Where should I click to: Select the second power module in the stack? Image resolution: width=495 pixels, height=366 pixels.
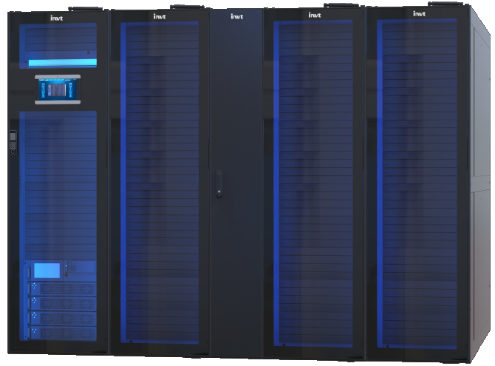[63, 303]
